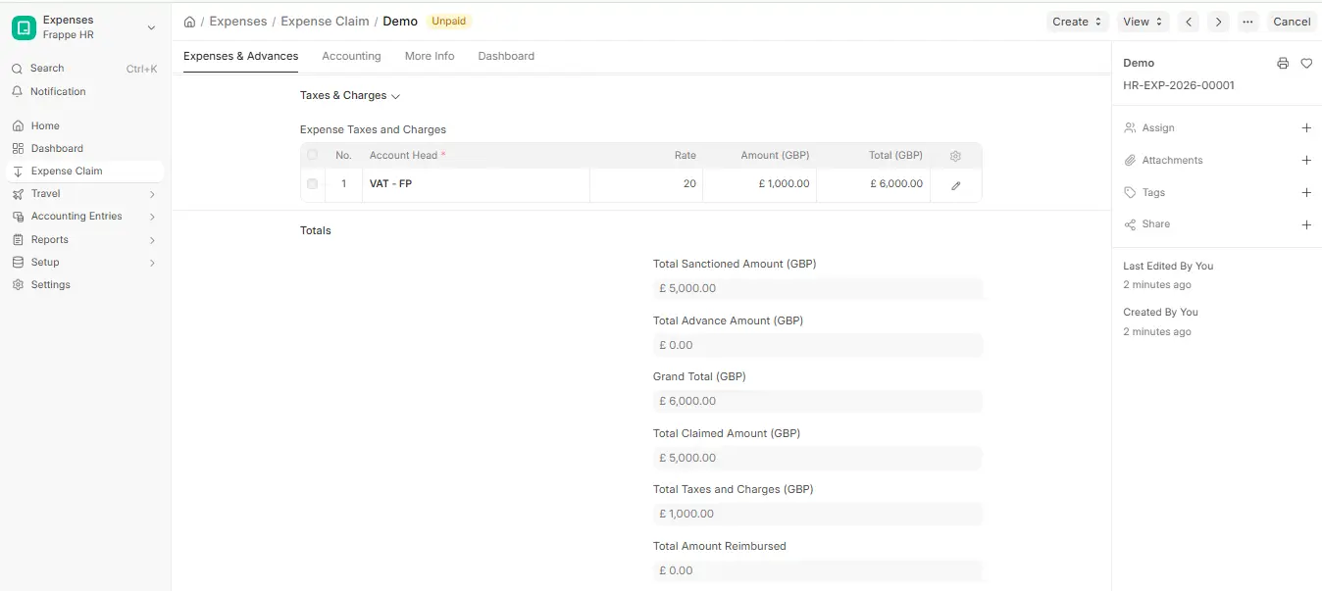1322x591 pixels.
Task: Tick the checkbox for VAT - FP row
Action: 313,183
